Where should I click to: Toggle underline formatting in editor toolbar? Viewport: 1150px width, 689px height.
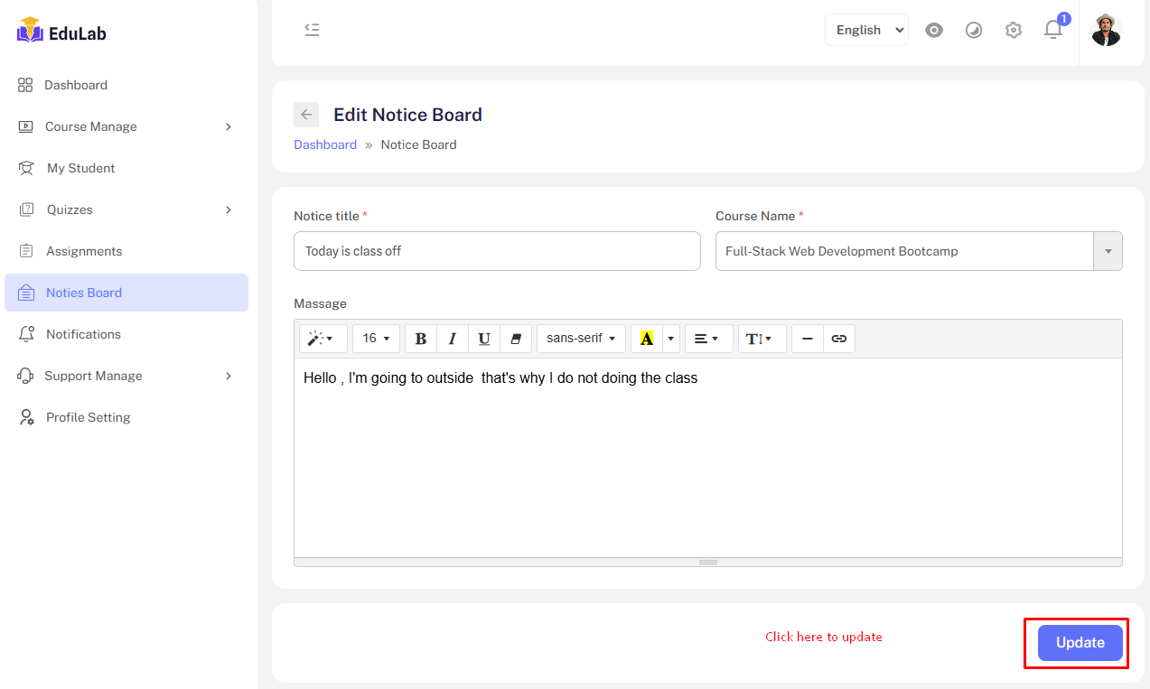coord(484,339)
